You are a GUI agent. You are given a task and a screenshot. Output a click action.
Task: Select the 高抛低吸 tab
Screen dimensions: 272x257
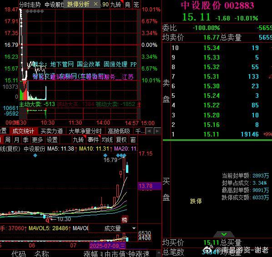point(119,131)
